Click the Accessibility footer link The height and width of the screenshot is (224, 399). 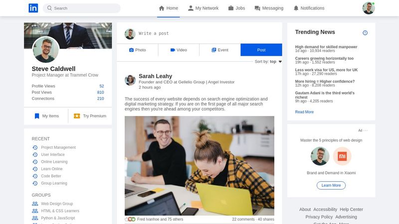click(x=325, y=210)
